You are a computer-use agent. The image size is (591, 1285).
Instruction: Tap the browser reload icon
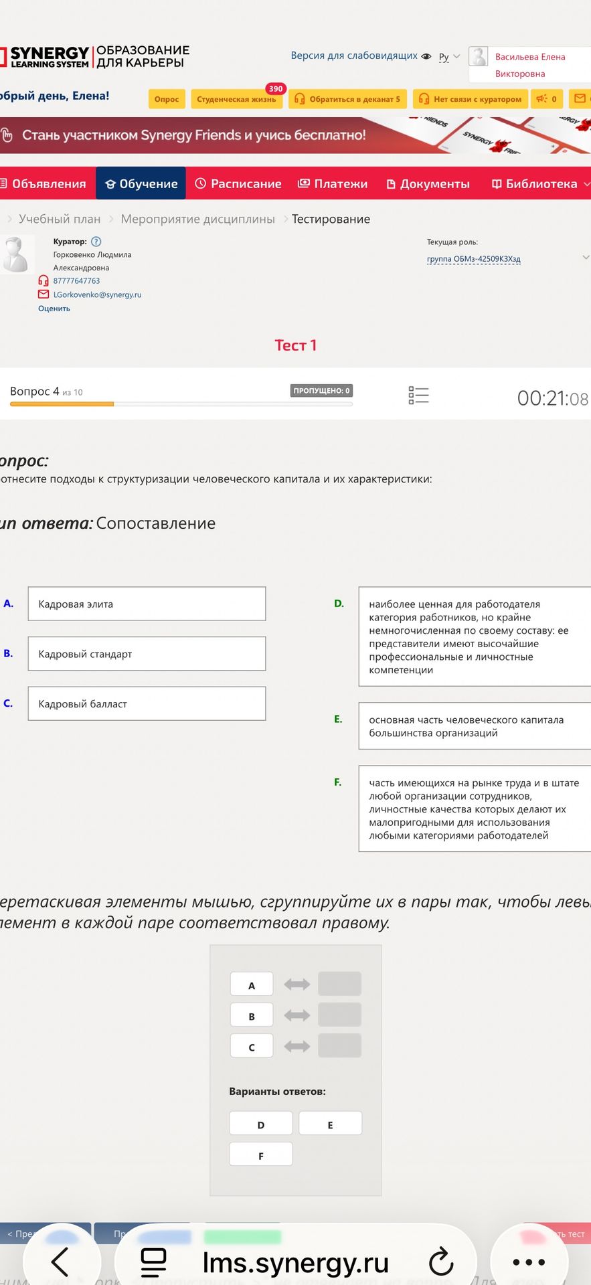pos(441,1262)
